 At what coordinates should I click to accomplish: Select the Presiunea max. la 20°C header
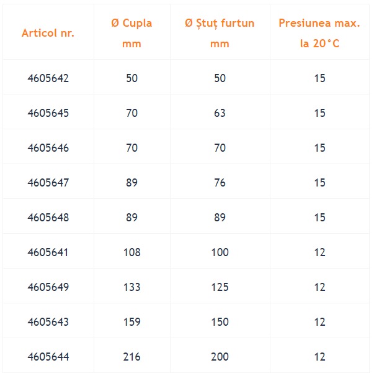tap(319, 34)
